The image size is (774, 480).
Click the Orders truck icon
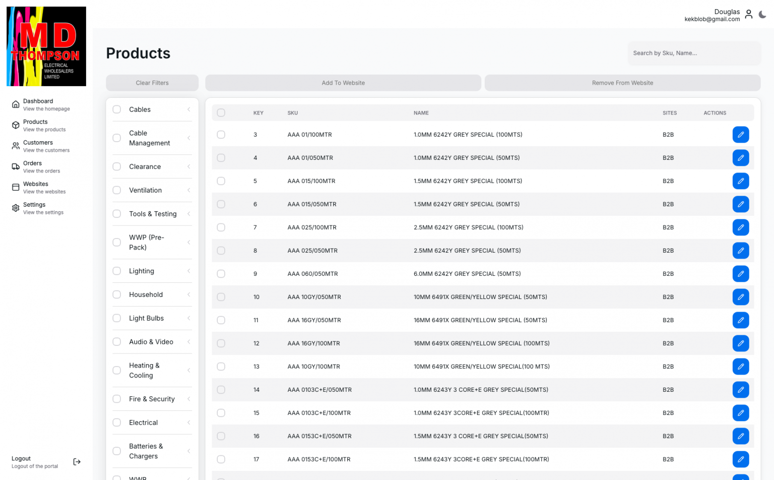click(16, 166)
